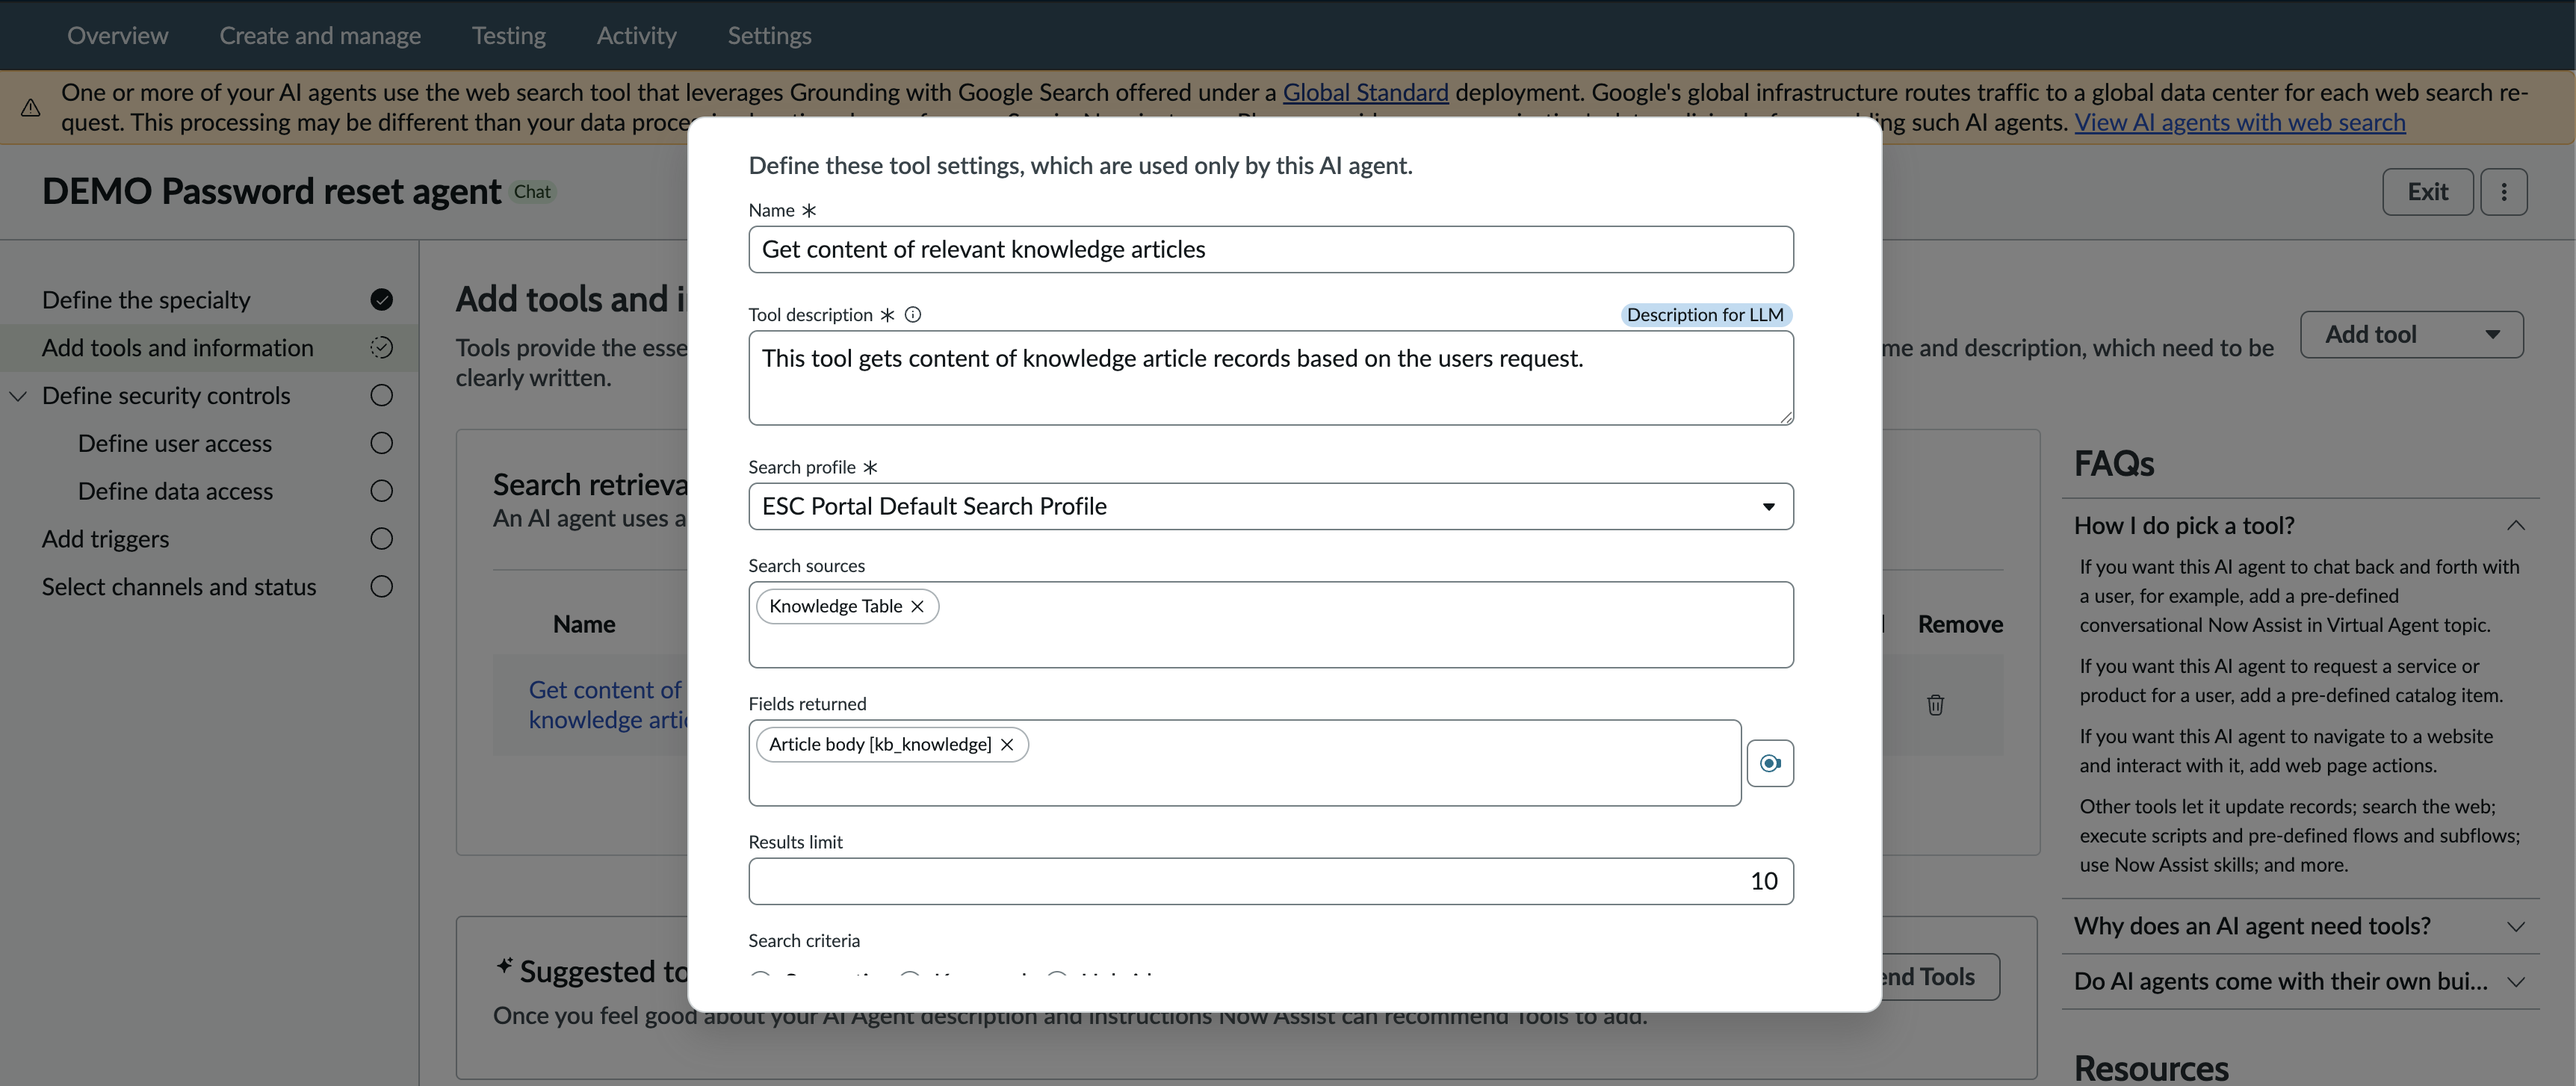
Task: Click the Exit button
Action: (2427, 192)
